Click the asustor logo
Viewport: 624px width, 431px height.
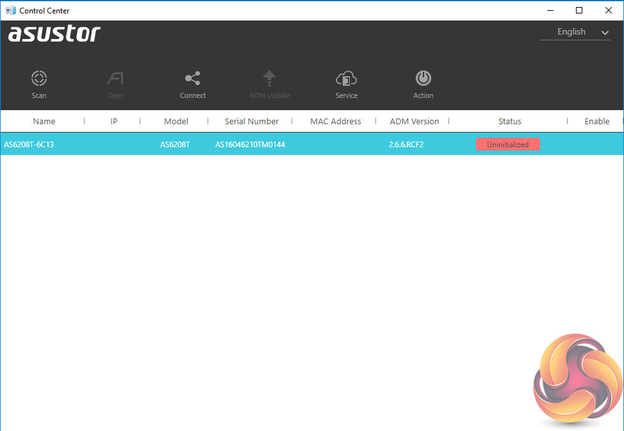coord(54,34)
